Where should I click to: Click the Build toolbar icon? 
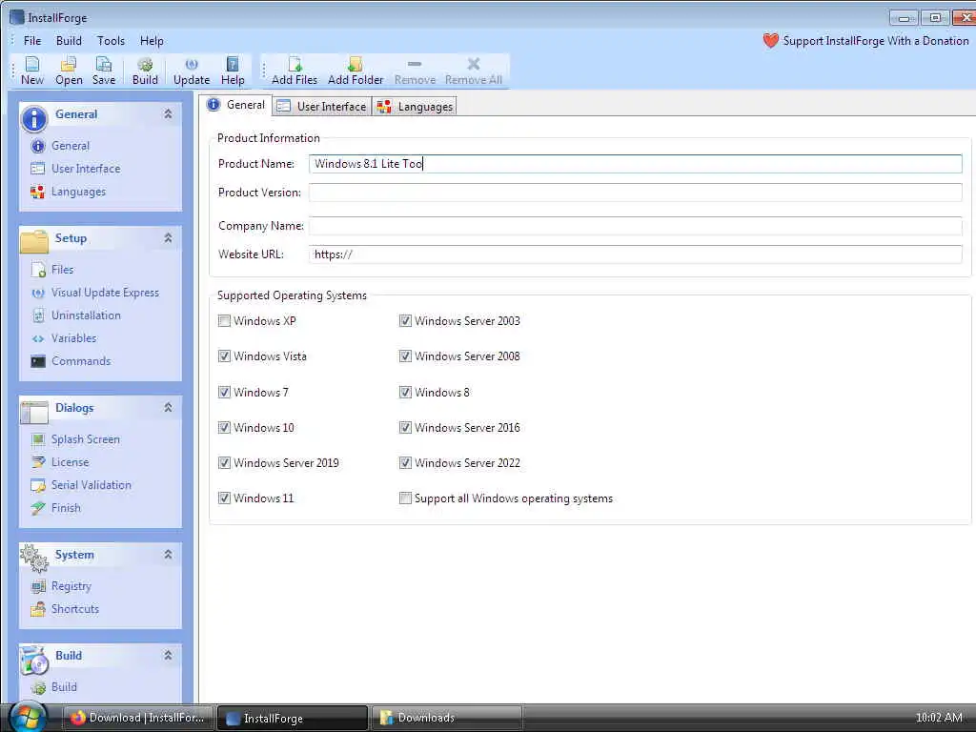click(145, 71)
